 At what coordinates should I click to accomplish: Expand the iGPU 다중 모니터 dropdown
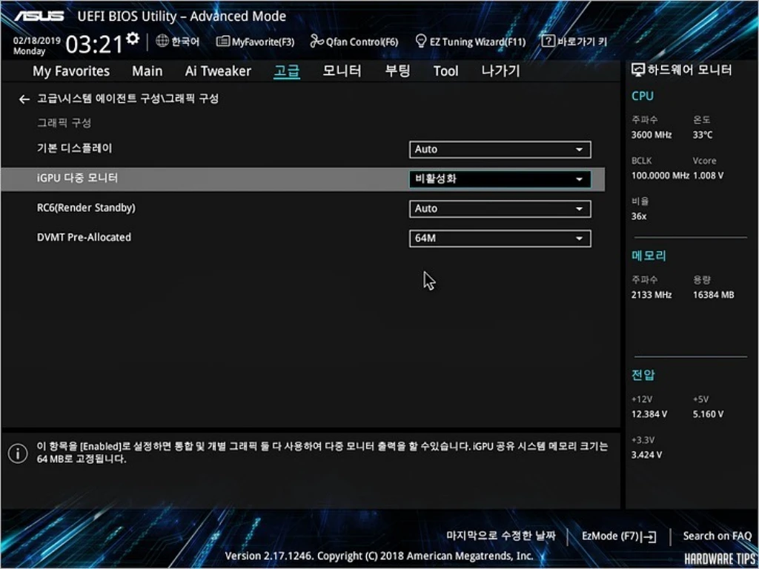pos(500,179)
